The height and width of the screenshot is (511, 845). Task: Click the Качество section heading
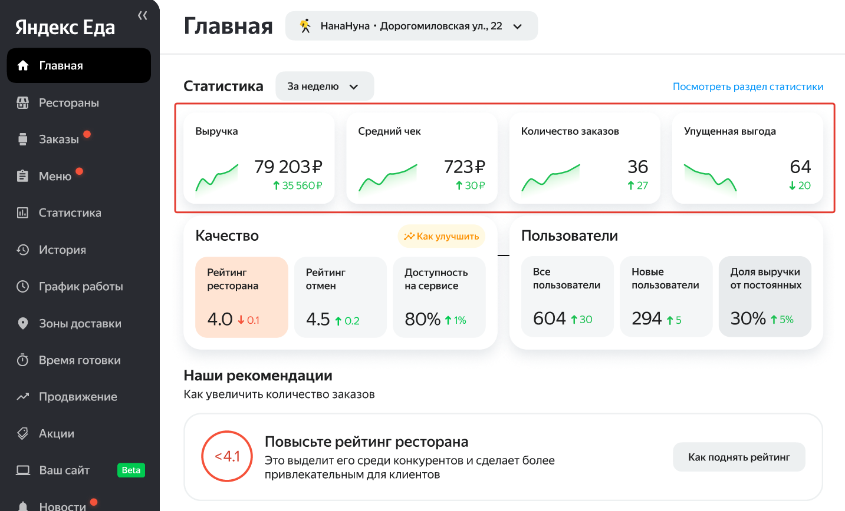point(227,235)
